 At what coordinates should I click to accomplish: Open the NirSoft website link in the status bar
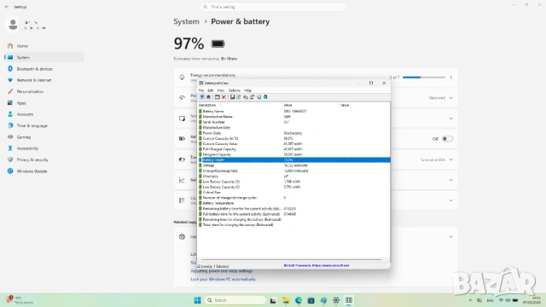[317, 265]
